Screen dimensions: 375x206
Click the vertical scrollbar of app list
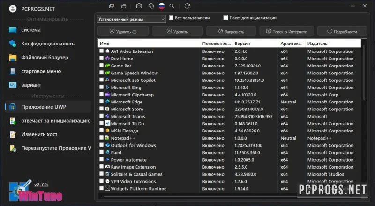[364, 72]
